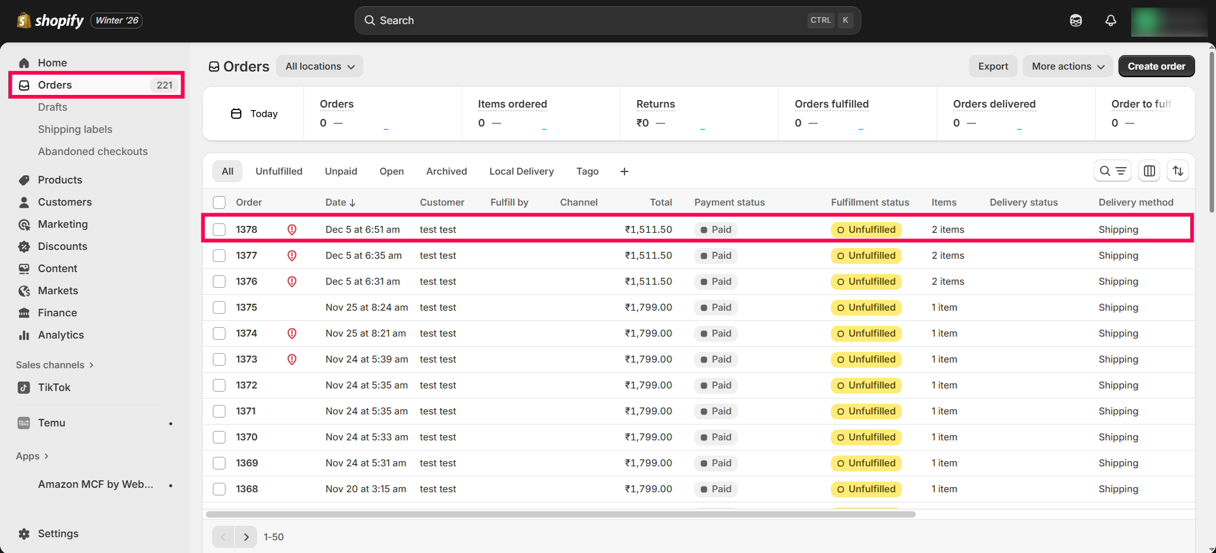1216x553 pixels.
Task: Expand the Sales channels section
Action: click(x=54, y=365)
